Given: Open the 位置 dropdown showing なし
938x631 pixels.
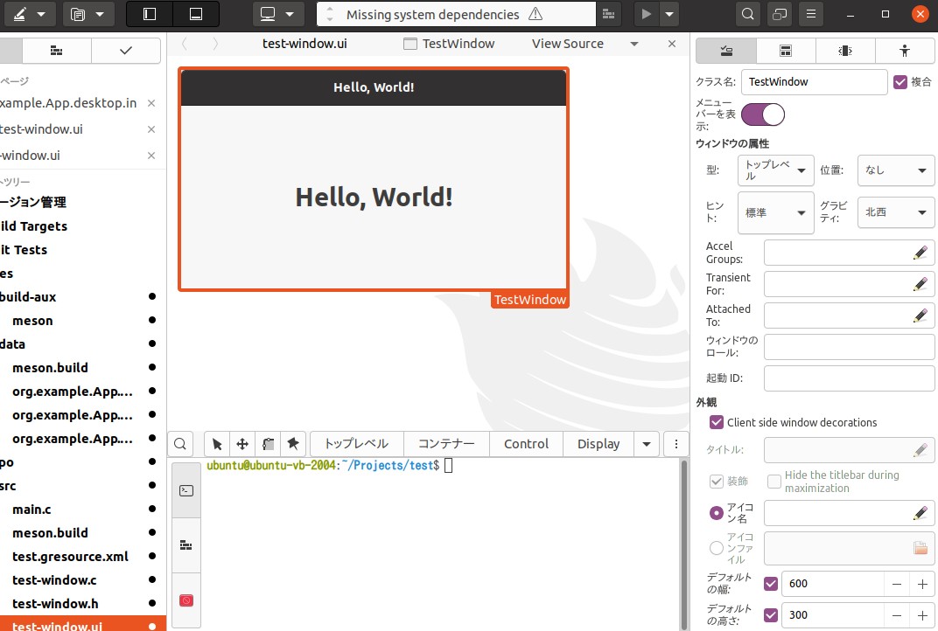Looking at the screenshot, I should pyautogui.click(x=895, y=170).
